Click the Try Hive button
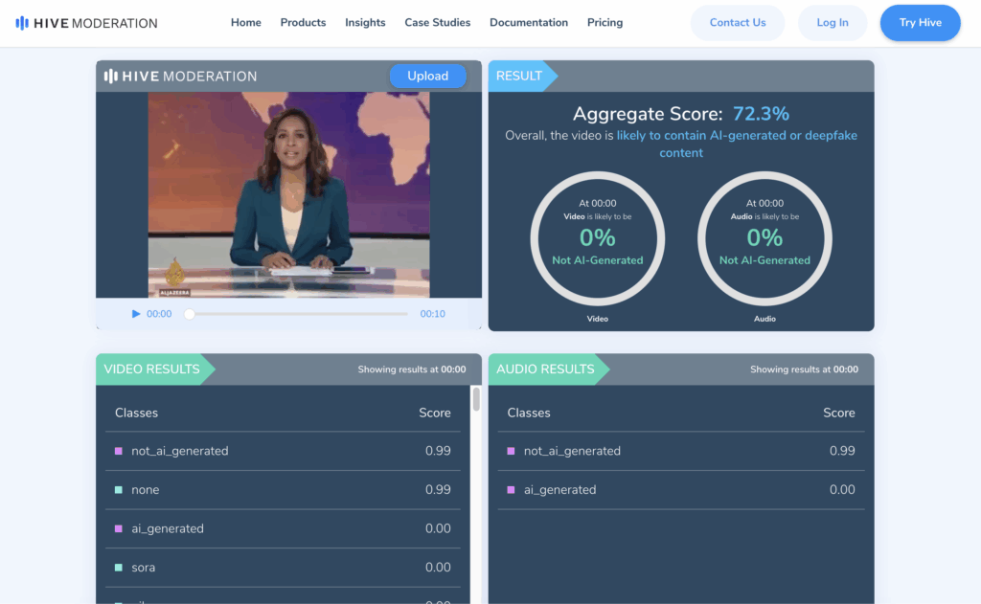The image size is (981, 604). [920, 23]
